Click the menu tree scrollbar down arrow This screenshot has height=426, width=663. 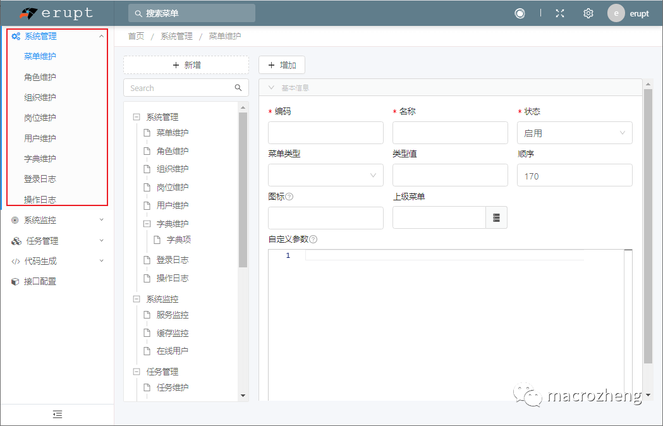click(x=243, y=396)
